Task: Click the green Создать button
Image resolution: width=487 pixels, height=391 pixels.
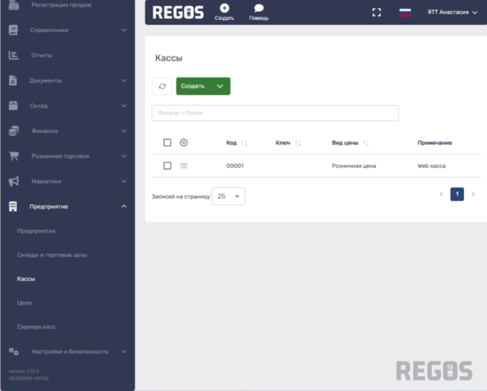Action: pos(193,86)
